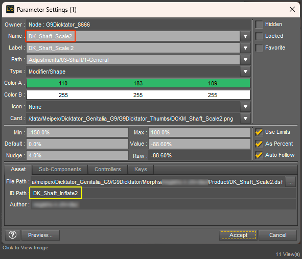Click the File Path text ending DK_Shaft_Scale2.dsf

(157, 182)
